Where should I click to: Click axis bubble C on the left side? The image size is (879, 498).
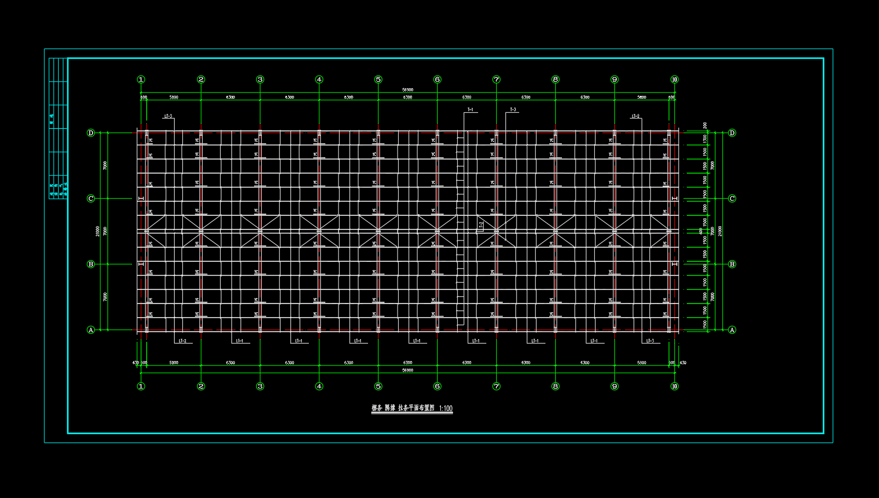pos(91,198)
